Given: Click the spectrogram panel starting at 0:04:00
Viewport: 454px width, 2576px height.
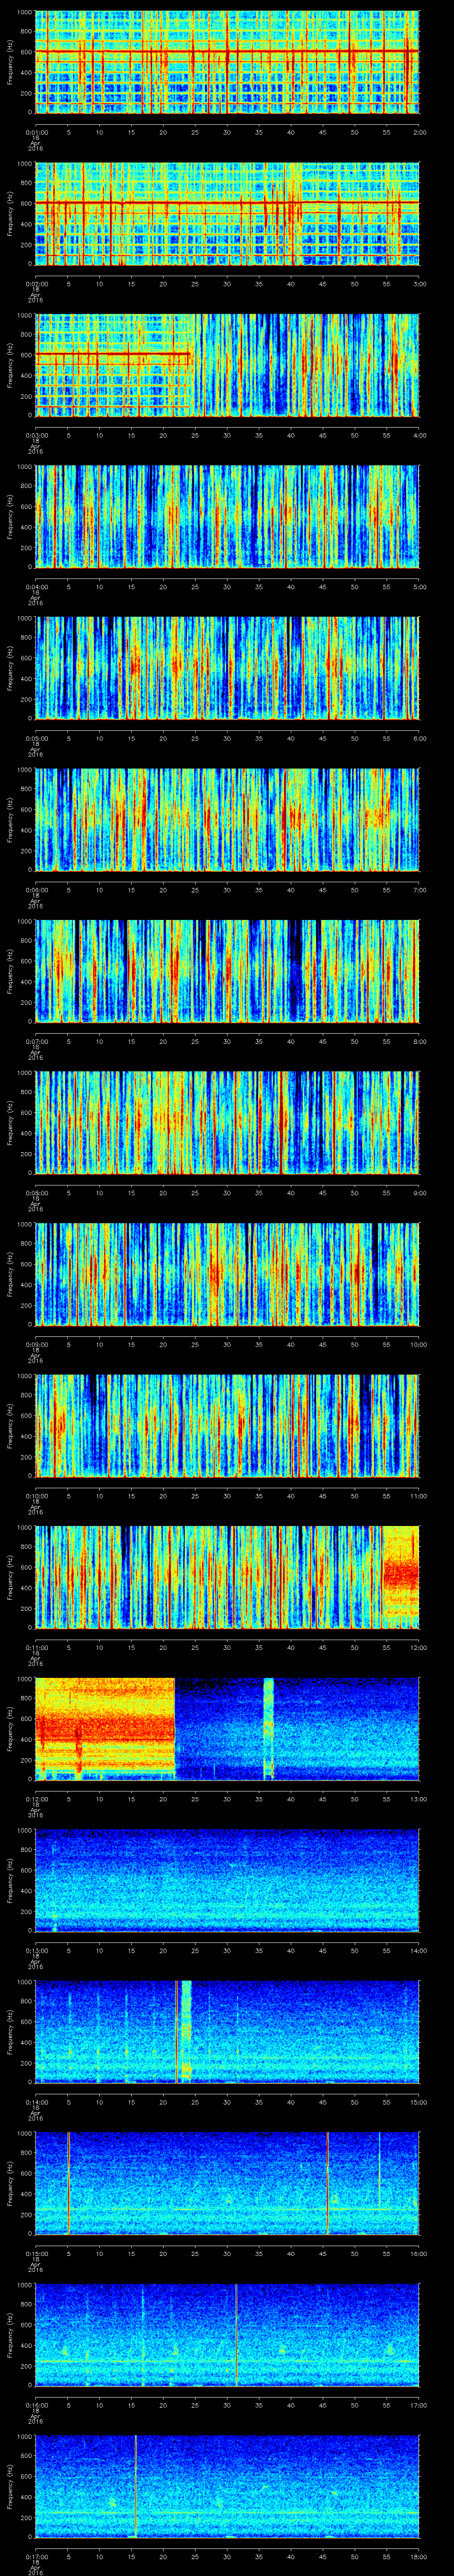Looking at the screenshot, I should click(x=227, y=517).
